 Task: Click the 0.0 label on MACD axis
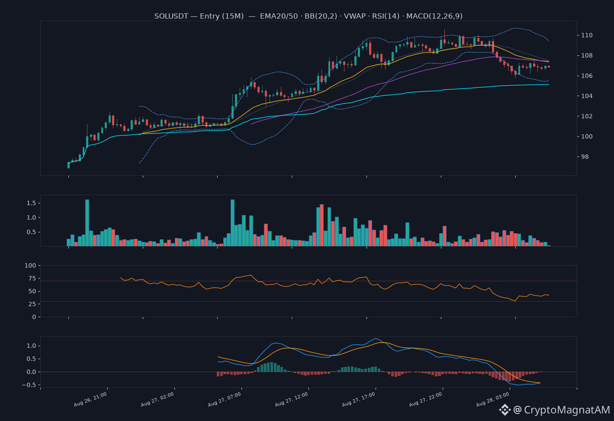[31, 372]
